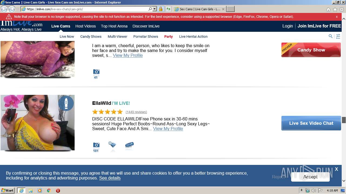Click the vertical scrollbar thumb
The image size is (346, 194).
344,120
